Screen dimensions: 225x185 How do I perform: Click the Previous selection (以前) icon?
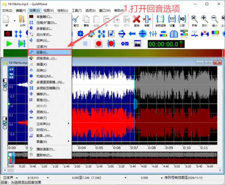click(x=182, y=19)
